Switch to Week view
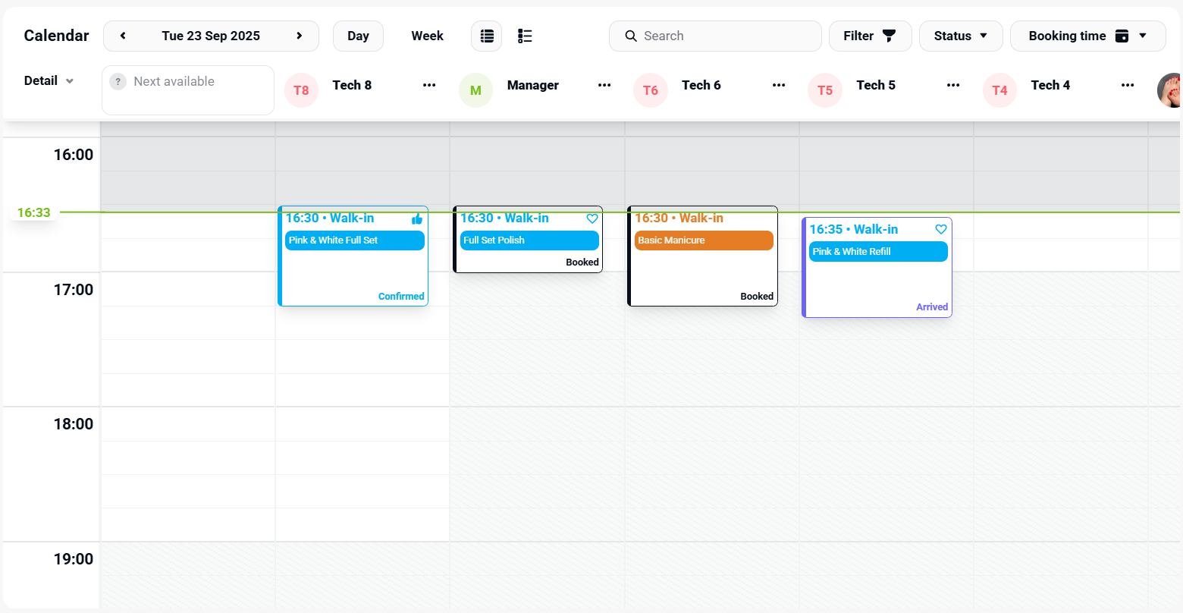This screenshot has height=613, width=1183. 427,36
